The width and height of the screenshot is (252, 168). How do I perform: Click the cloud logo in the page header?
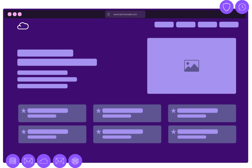point(23,26)
